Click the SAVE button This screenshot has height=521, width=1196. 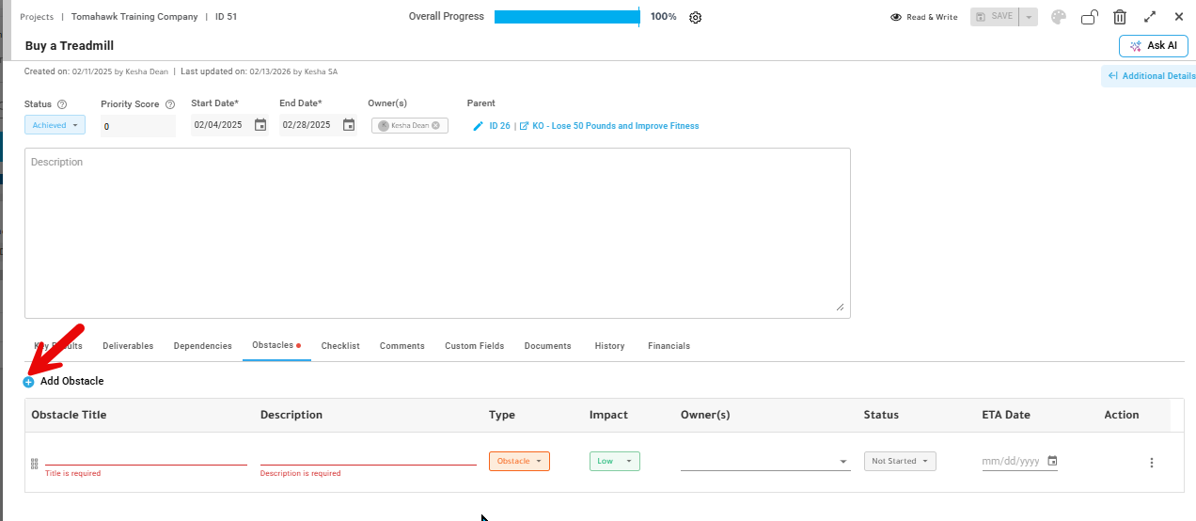pyautogui.click(x=995, y=17)
